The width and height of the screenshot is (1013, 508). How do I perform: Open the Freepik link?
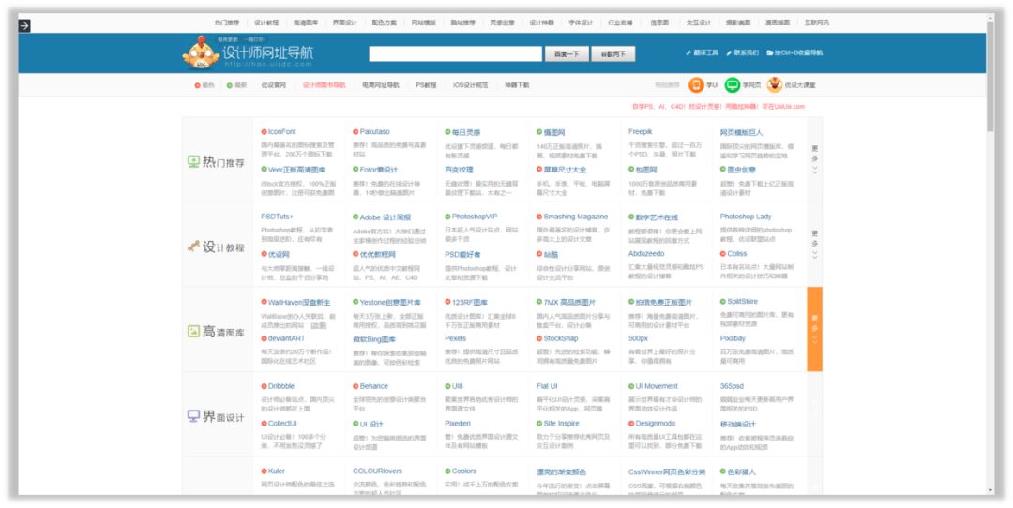(641, 131)
